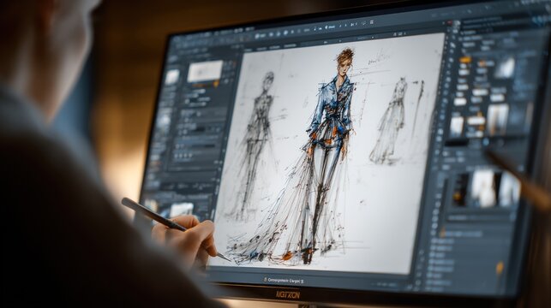Click the red round icon atop the right panel

(x=449, y=23)
